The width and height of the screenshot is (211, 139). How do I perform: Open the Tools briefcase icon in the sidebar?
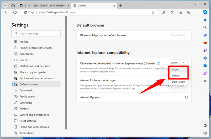[205, 43]
